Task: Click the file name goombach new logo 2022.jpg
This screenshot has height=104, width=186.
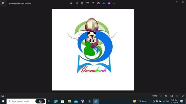Action: (20, 3)
